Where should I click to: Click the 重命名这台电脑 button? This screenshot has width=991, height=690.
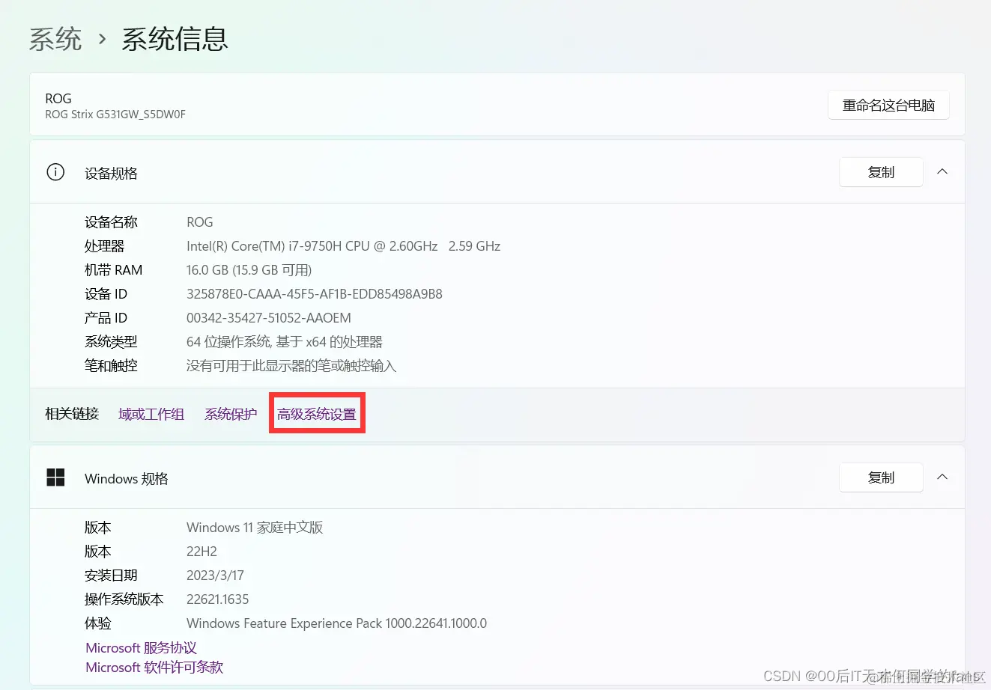click(888, 106)
